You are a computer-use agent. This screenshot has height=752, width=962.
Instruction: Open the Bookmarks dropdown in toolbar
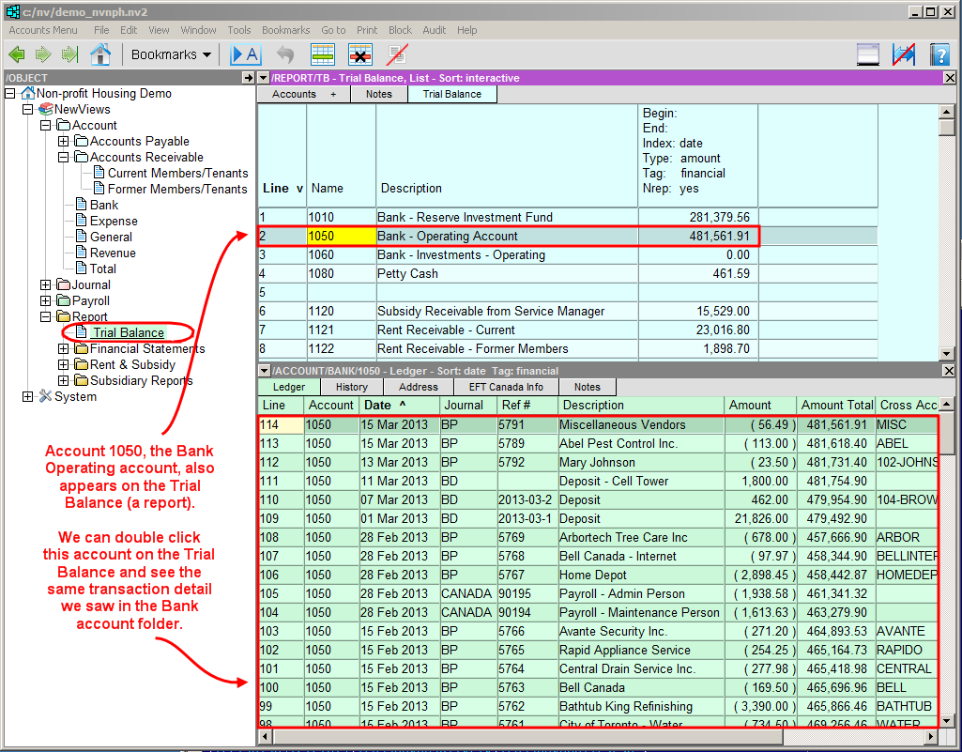point(171,54)
